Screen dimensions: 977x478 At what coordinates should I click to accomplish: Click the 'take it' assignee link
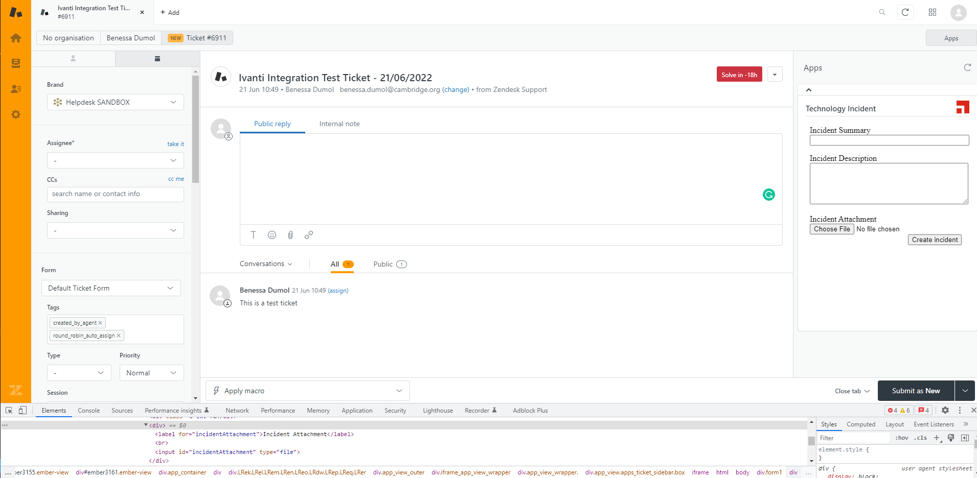(x=175, y=144)
